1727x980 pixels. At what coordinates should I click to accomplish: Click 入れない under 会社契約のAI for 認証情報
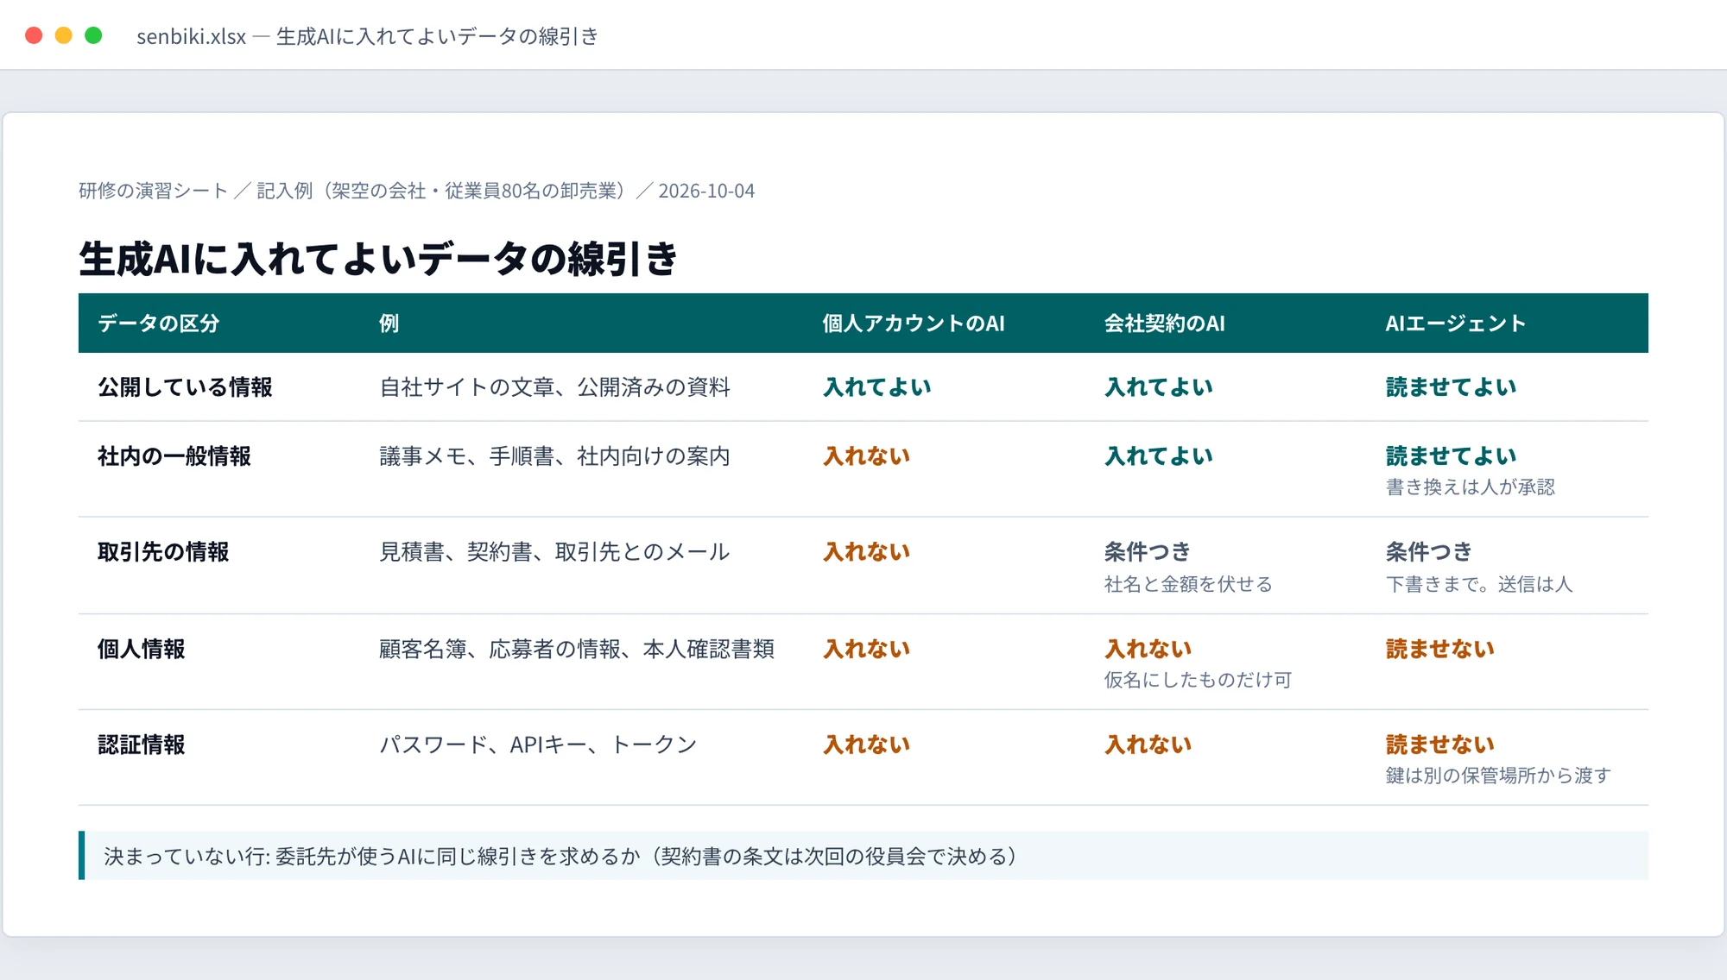tap(1148, 744)
